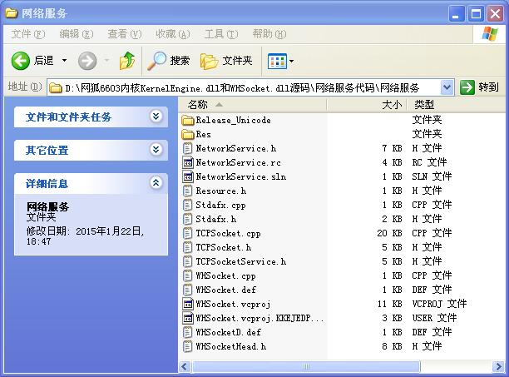The width and height of the screenshot is (509, 377).
Task: Select the Release_Unicode folder icon
Action: pos(188,121)
